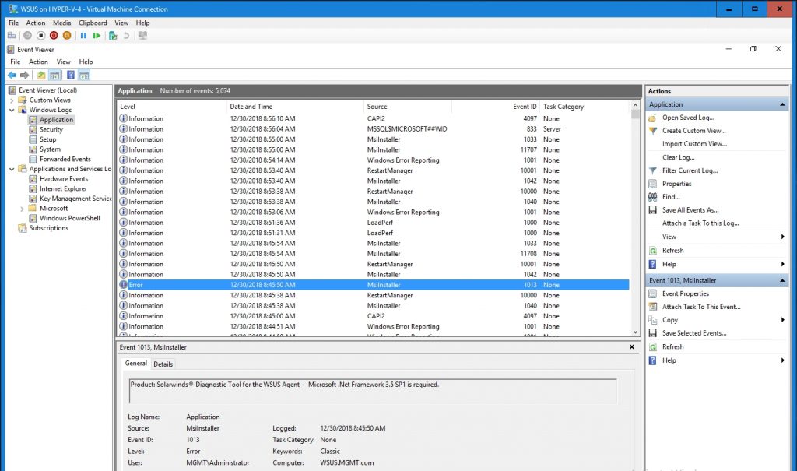Switch to the Details tab
The width and height of the screenshot is (797, 471).
tap(163, 364)
